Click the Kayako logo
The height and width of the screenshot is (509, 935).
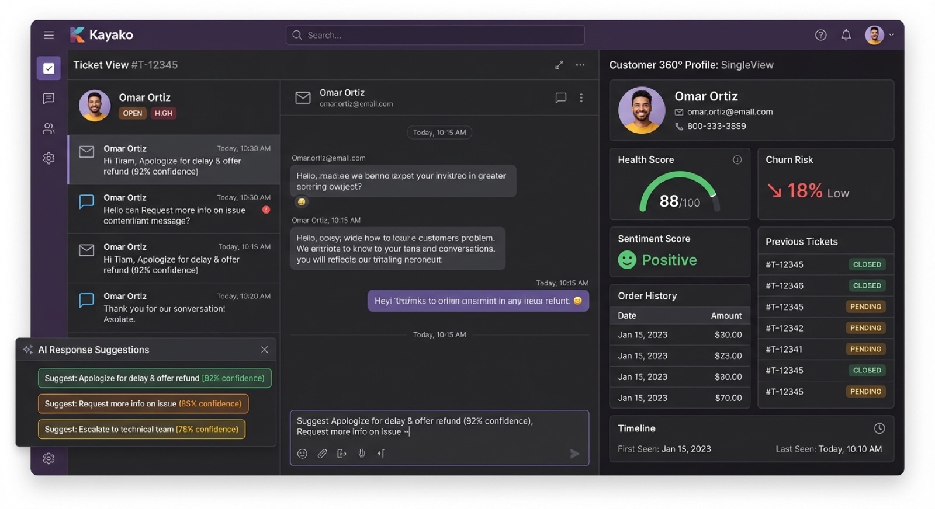(x=102, y=35)
